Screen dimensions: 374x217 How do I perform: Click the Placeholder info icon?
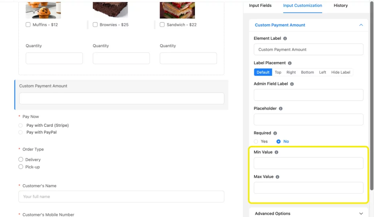[x=281, y=109]
